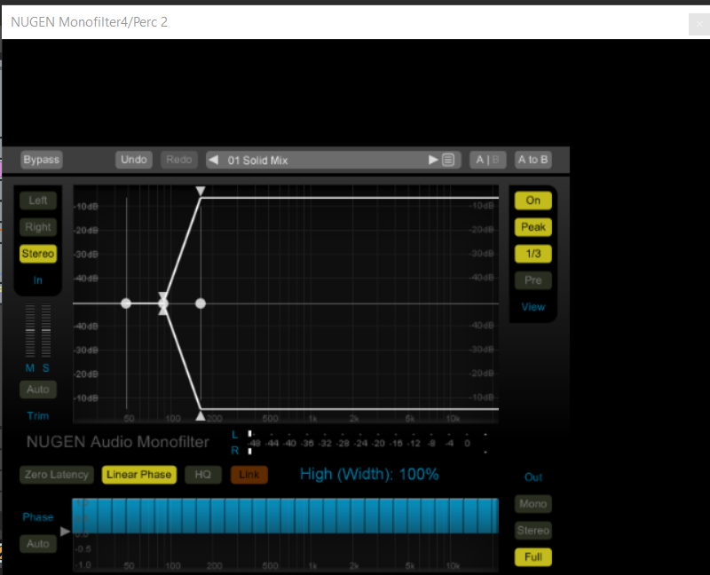Toggle the Link button
Viewport: 710px width, 575px height.
[249, 475]
